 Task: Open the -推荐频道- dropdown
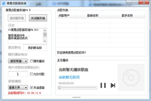point(18,61)
